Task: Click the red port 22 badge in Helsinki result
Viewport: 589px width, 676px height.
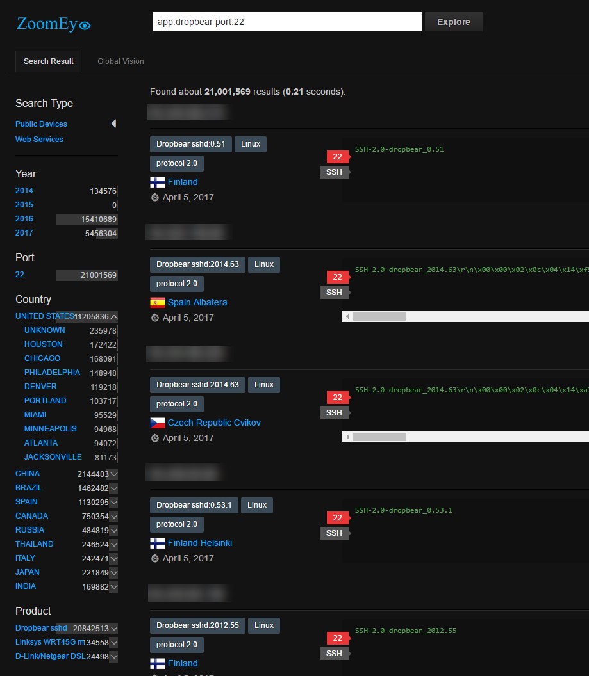Action: 338,517
